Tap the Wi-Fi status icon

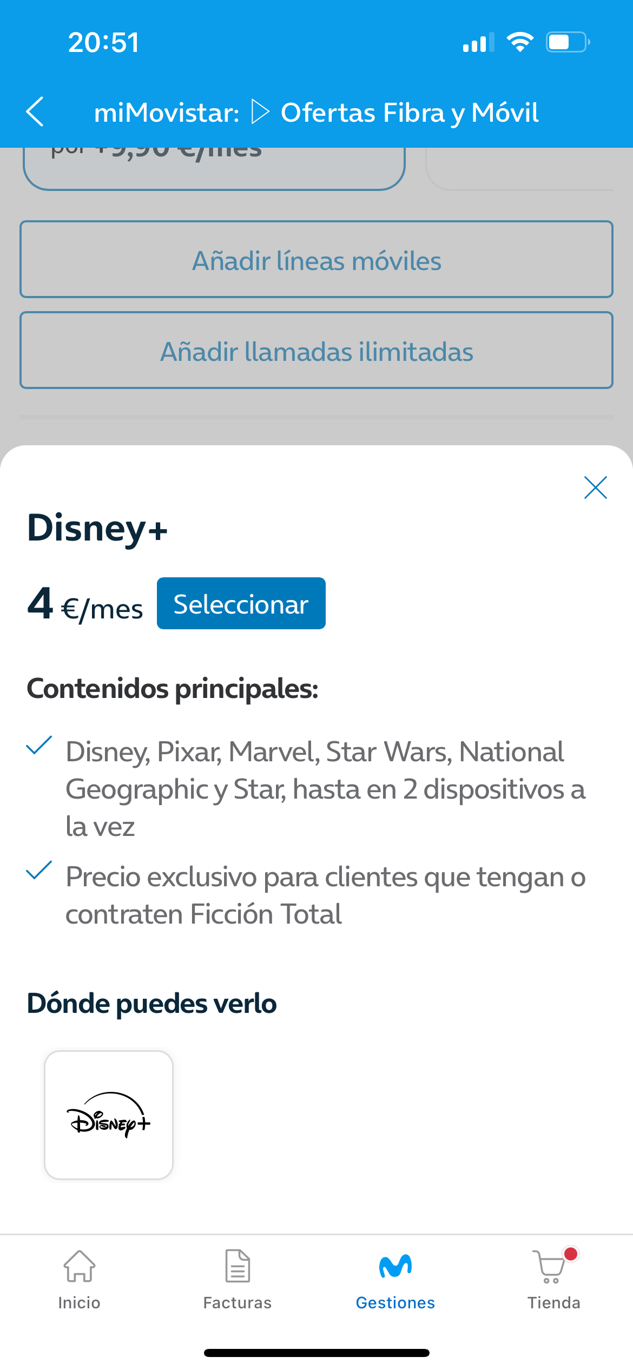click(x=520, y=42)
